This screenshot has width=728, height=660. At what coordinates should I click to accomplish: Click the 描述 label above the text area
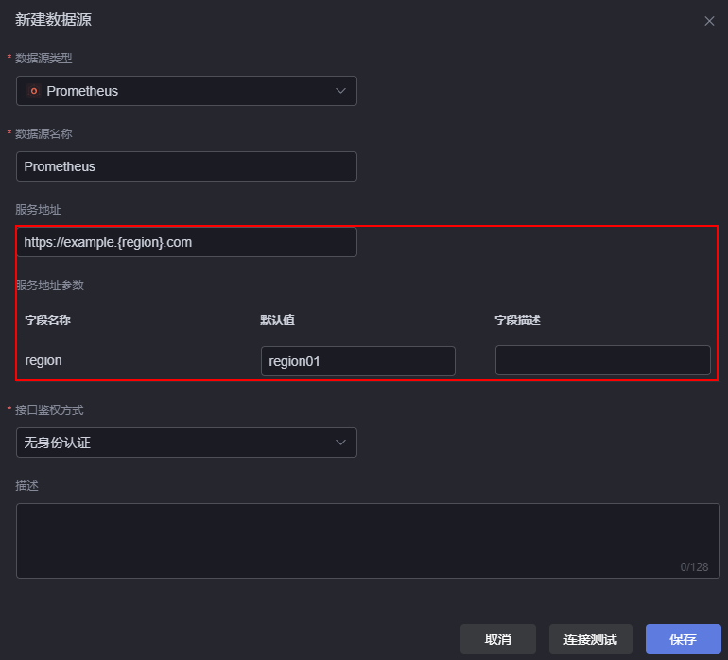pyautogui.click(x=26, y=486)
